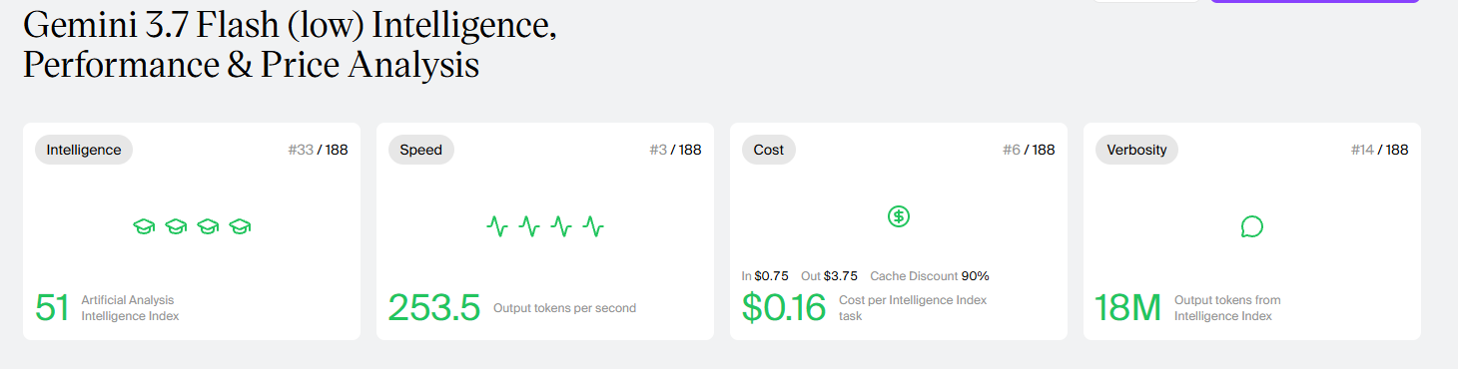Click the second graduation cap icon
1458x369 pixels.
click(x=176, y=227)
